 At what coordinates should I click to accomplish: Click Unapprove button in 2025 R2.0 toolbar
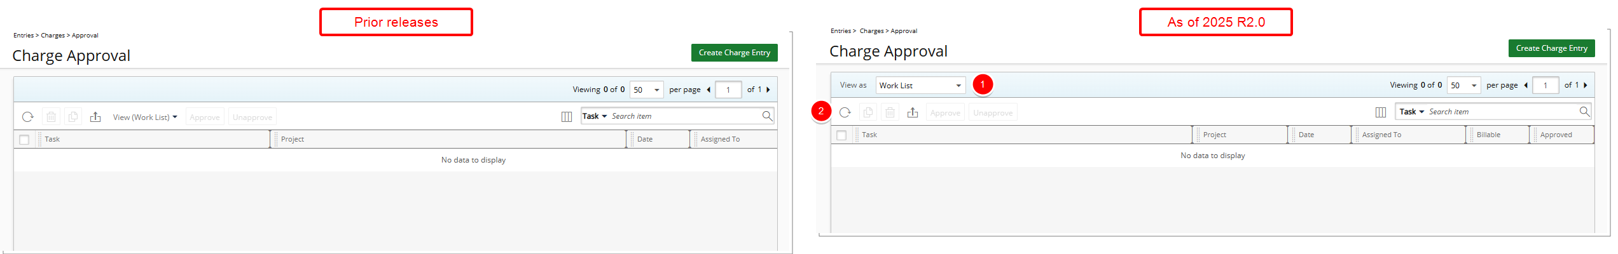(x=993, y=113)
